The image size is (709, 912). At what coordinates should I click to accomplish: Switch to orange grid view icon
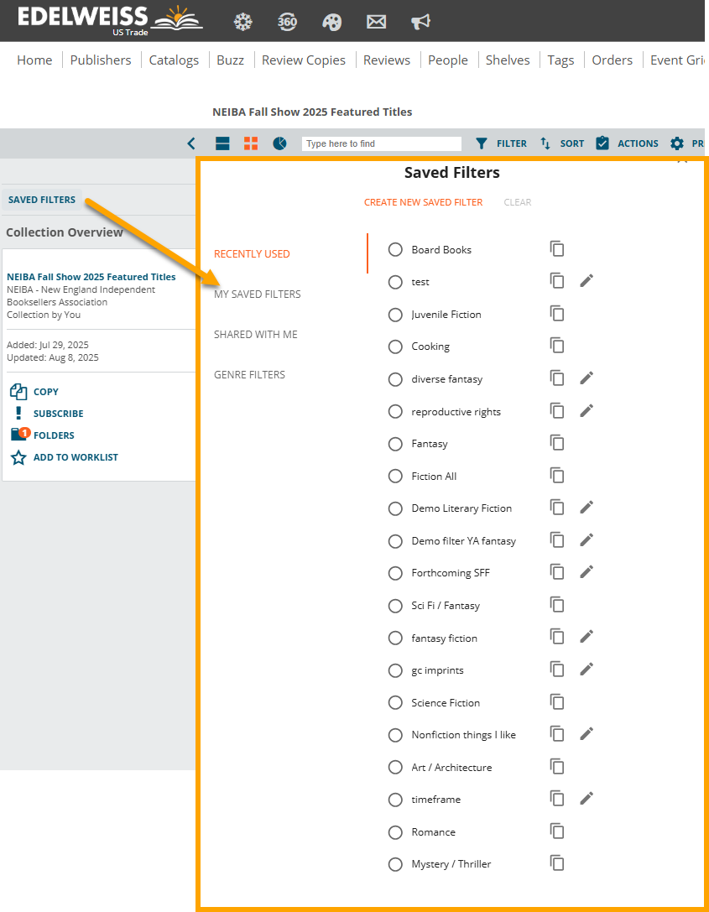pyautogui.click(x=251, y=143)
